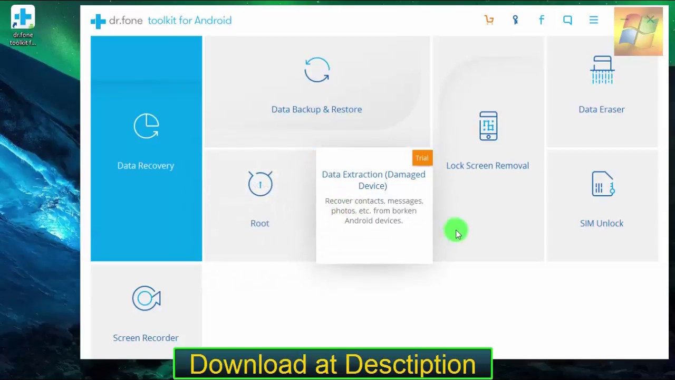The width and height of the screenshot is (675, 380).
Task: Open the Data Recovery tile icon
Action: 146,126
